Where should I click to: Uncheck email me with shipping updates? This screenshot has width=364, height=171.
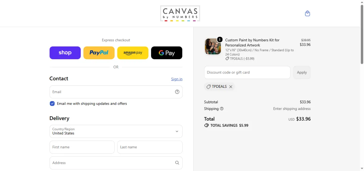click(x=52, y=104)
